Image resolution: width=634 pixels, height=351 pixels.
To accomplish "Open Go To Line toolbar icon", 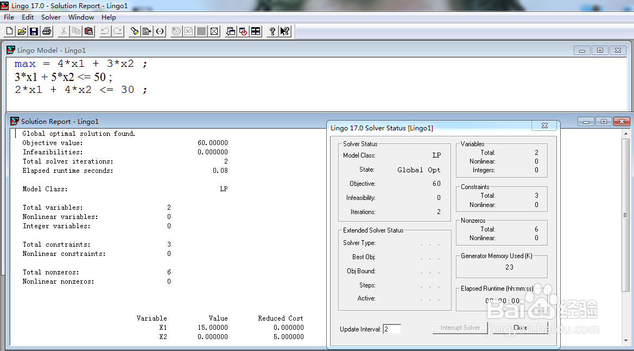I will (x=147, y=31).
